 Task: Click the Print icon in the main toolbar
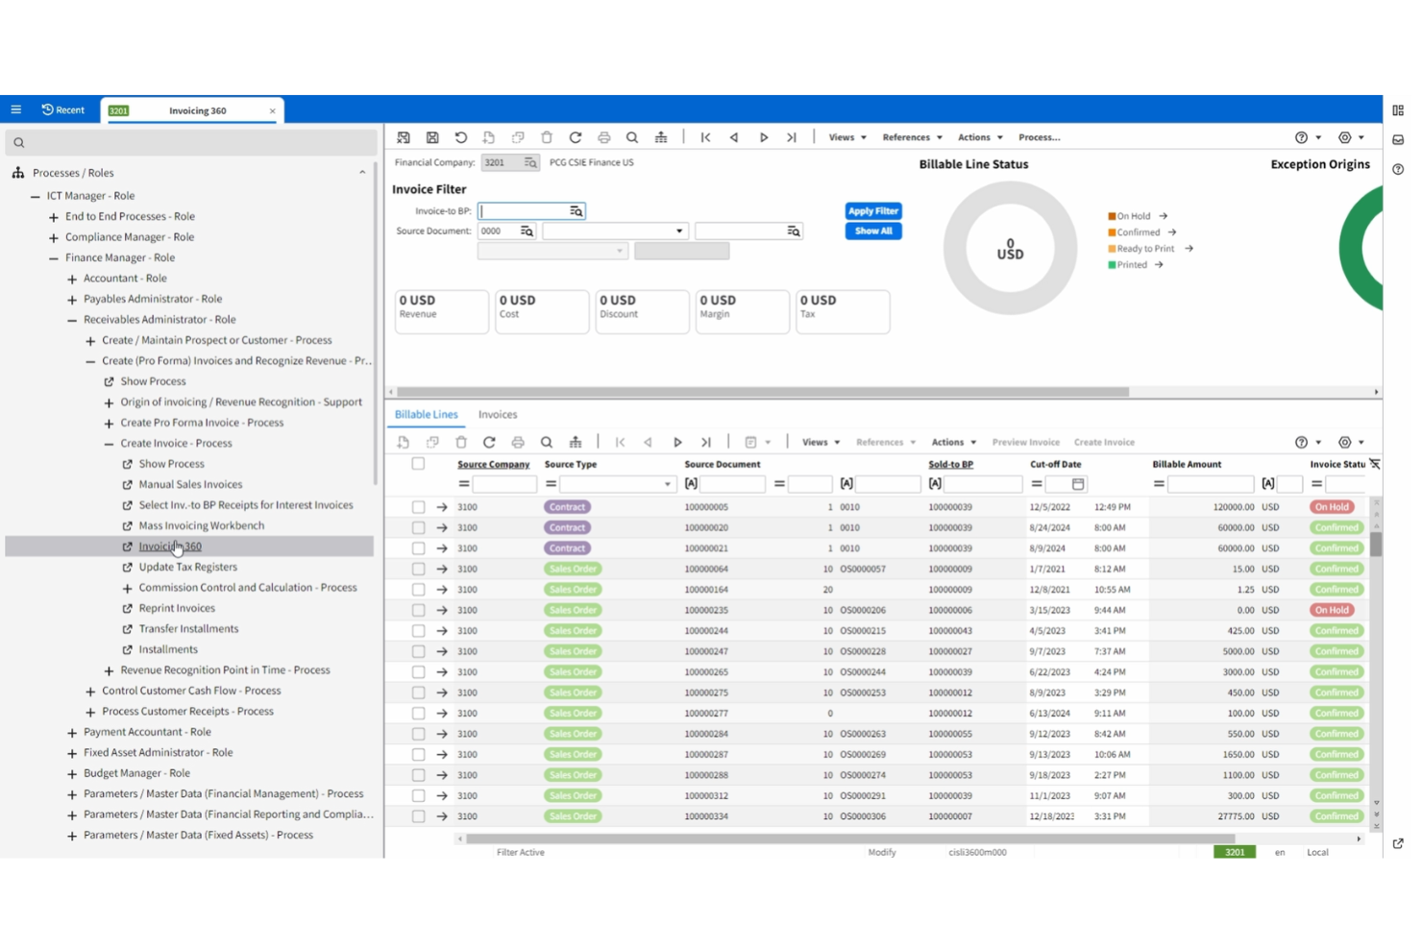pos(604,137)
